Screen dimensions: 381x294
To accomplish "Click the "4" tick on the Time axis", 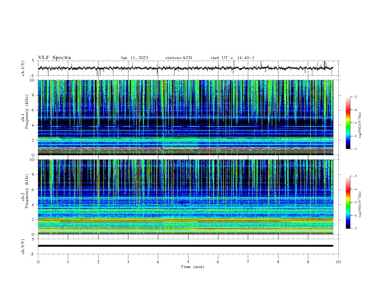I will click(158, 262).
